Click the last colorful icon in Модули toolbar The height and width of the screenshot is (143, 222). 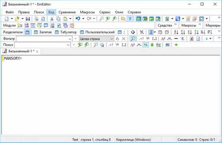72,25
